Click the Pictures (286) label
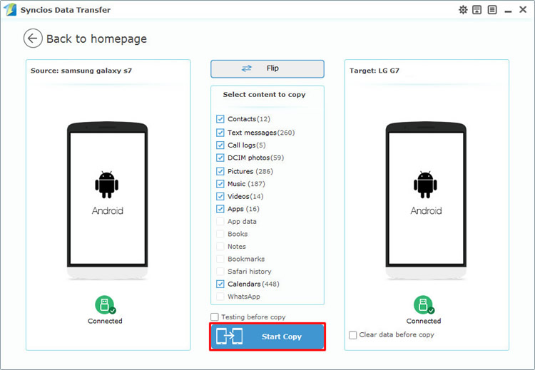 (x=250, y=171)
